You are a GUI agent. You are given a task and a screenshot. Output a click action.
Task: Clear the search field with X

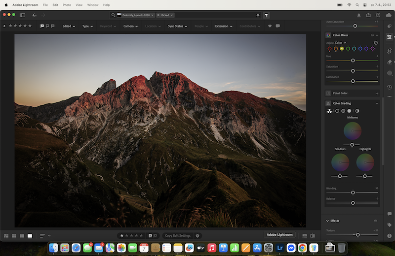click(x=258, y=15)
